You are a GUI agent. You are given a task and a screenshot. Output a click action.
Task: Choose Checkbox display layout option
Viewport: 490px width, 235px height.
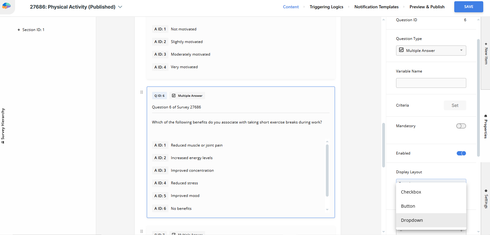coord(411,192)
